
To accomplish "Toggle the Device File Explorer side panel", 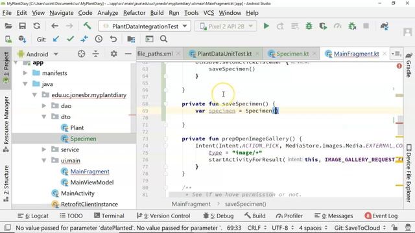I will [409, 173].
